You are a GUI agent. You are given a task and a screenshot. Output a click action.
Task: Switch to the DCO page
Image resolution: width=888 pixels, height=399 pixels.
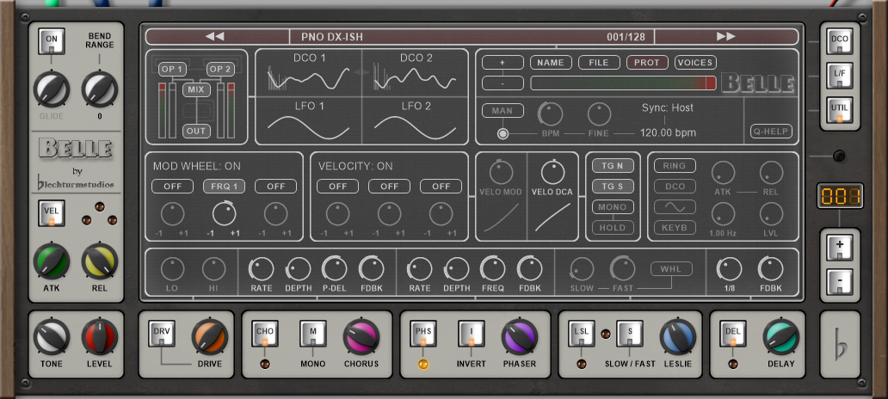pyautogui.click(x=839, y=41)
